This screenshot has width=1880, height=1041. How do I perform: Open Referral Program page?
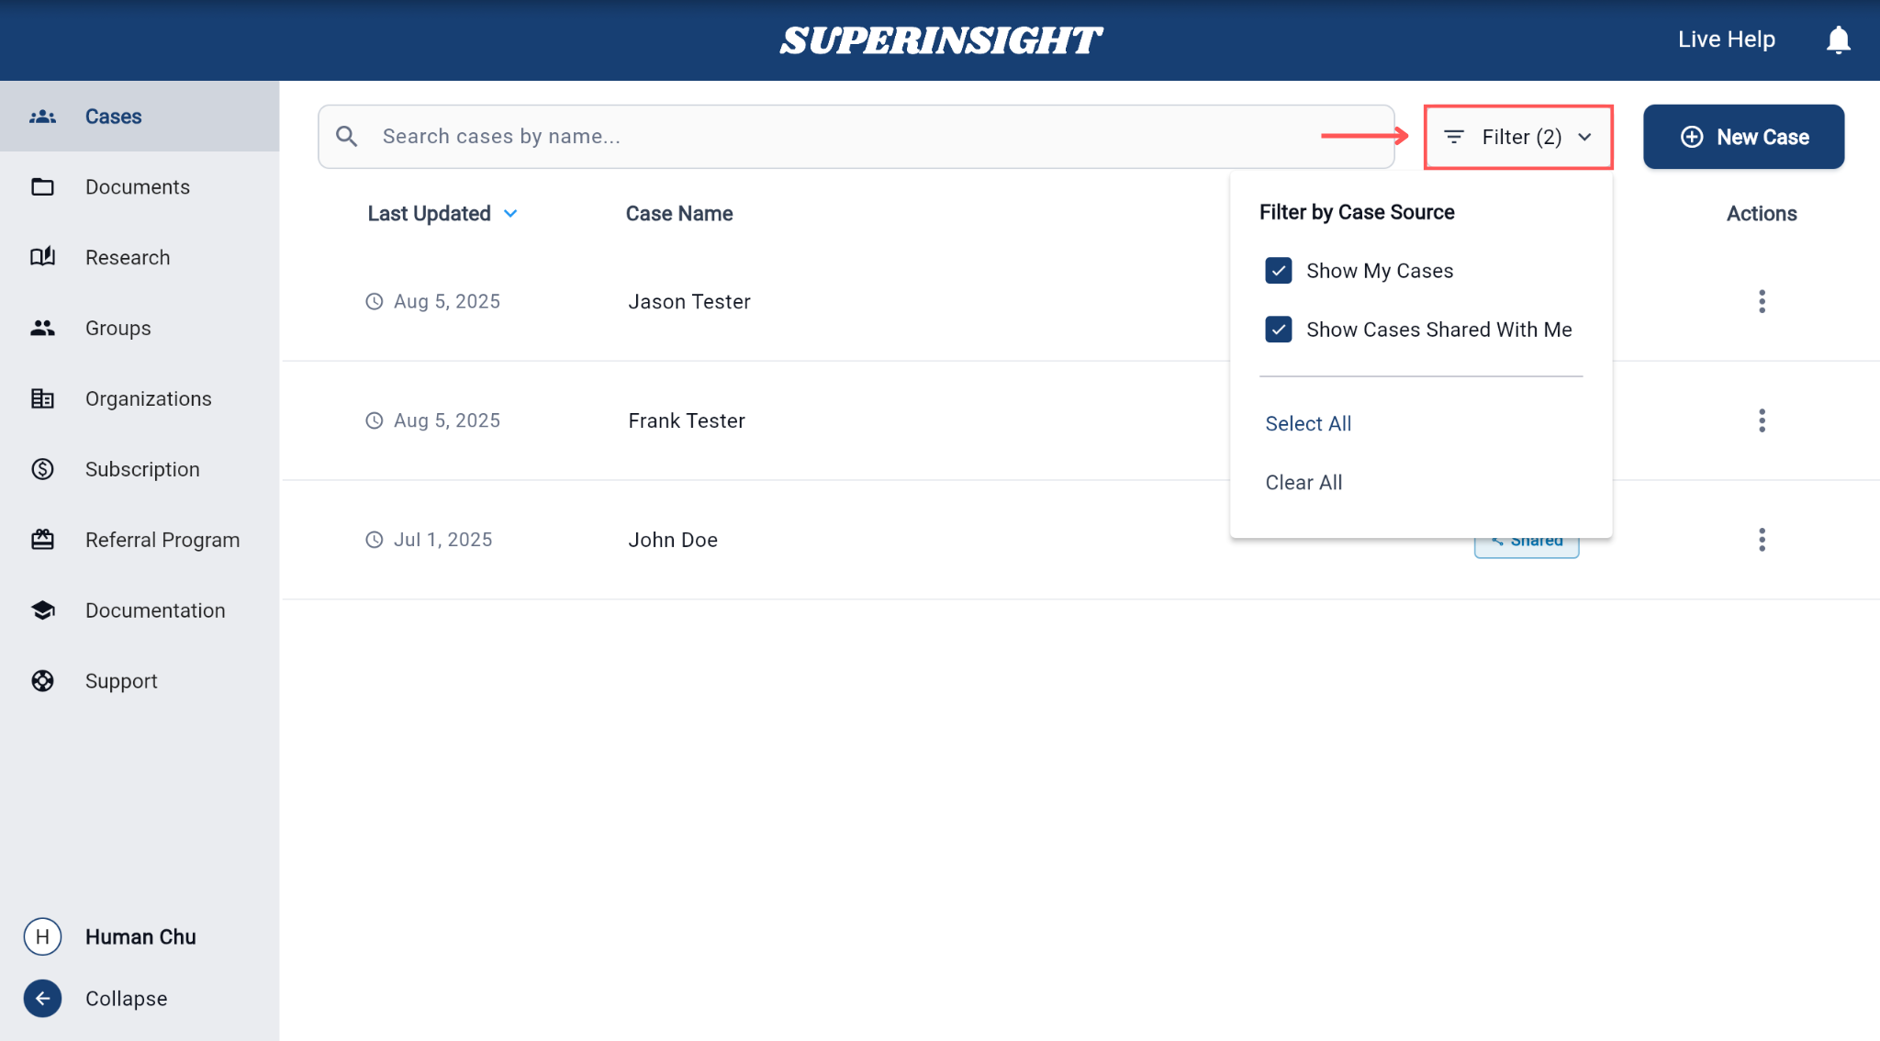click(x=140, y=540)
